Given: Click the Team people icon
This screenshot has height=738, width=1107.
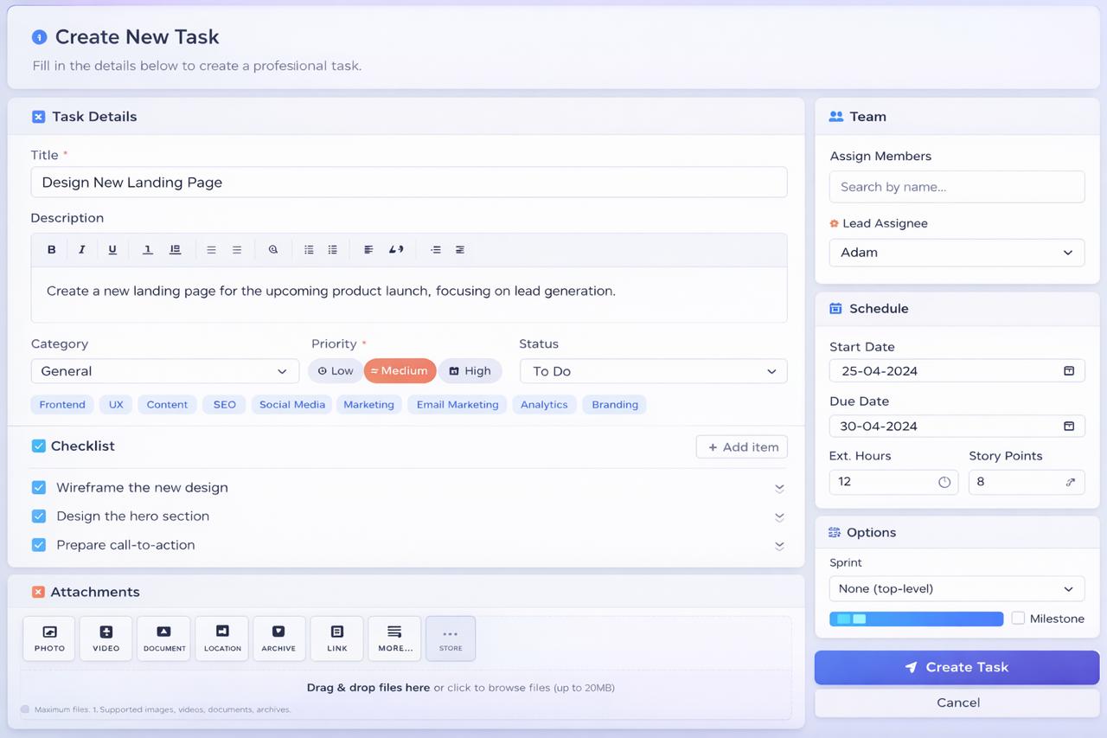Looking at the screenshot, I should 836,117.
